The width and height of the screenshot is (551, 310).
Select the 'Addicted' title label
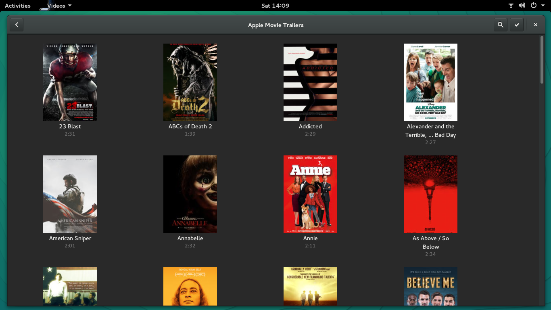pyautogui.click(x=310, y=126)
